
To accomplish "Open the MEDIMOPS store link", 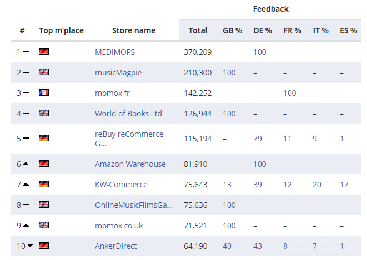I will pos(115,52).
